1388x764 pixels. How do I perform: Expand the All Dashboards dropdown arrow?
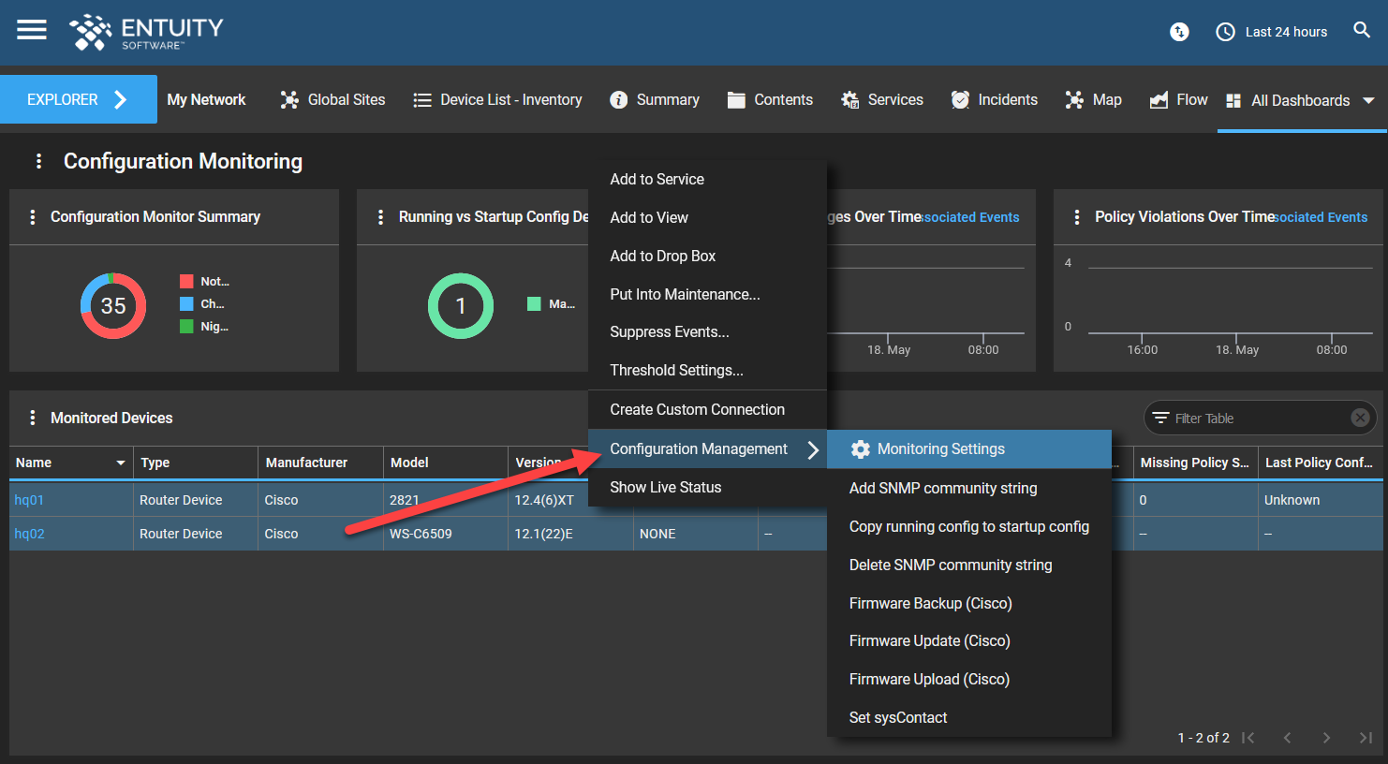point(1368,100)
